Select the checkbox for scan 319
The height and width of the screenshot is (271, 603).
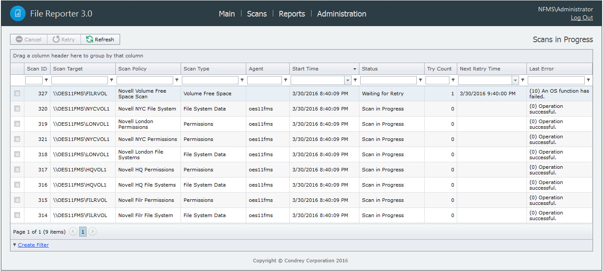pos(17,124)
